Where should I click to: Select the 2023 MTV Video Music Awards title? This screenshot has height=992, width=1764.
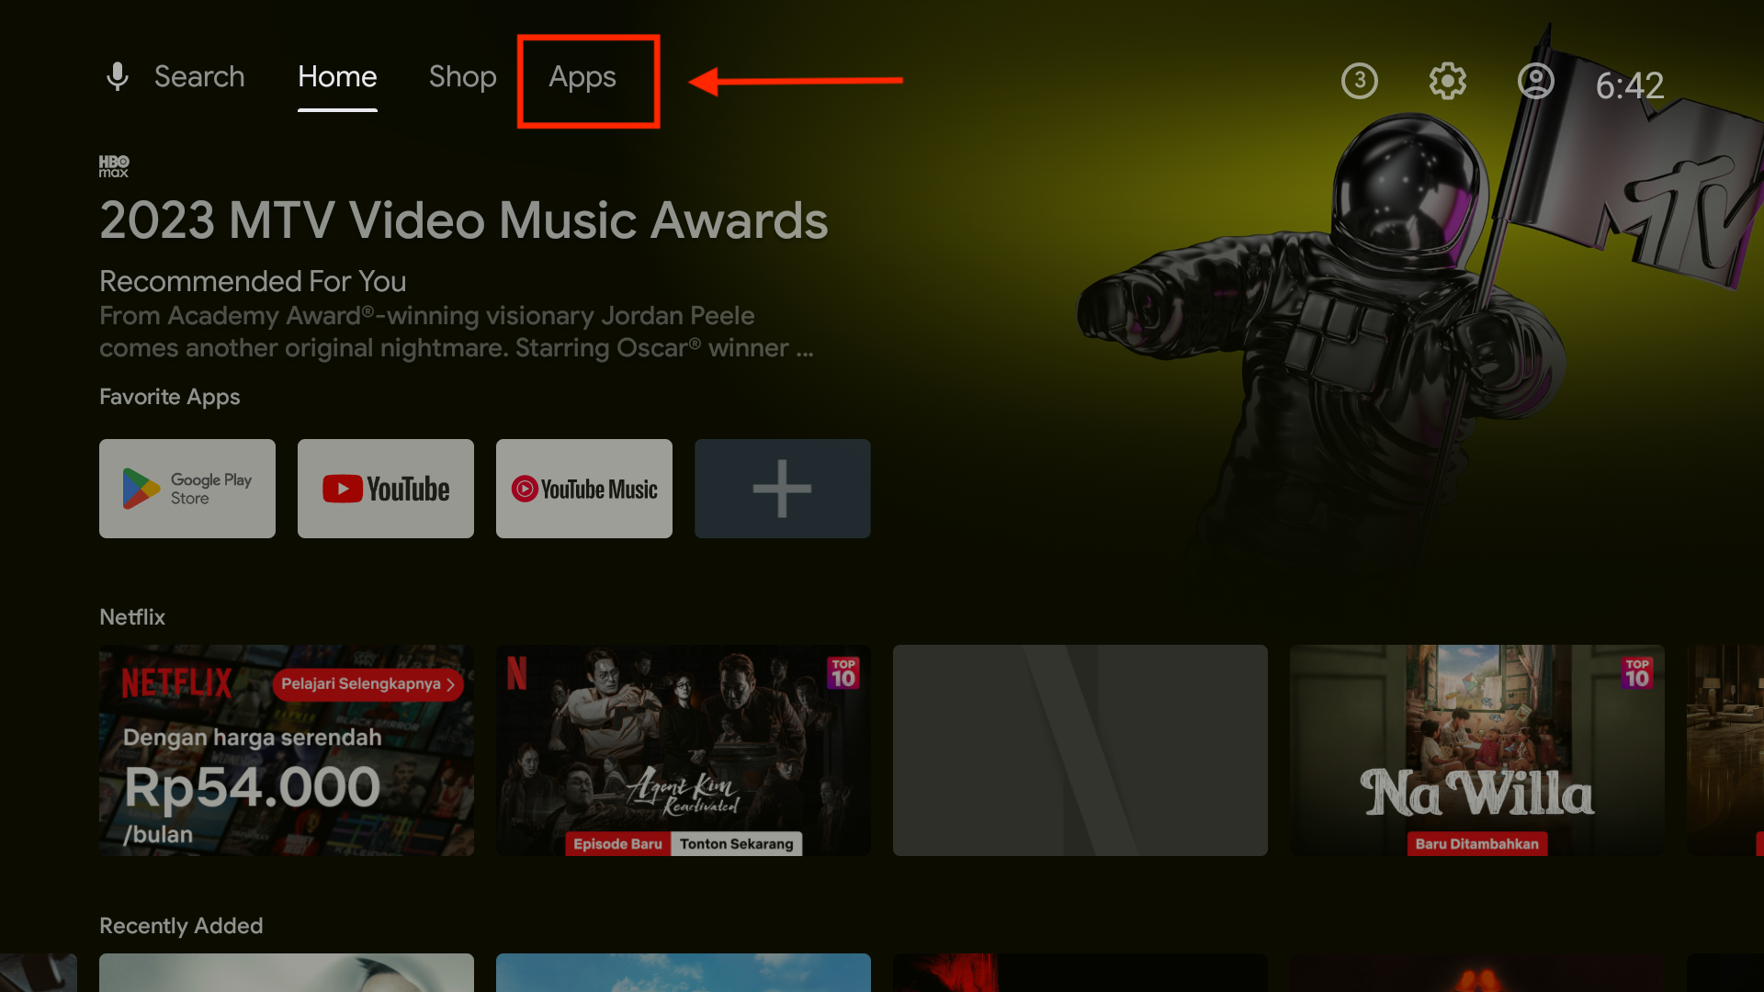coord(464,220)
